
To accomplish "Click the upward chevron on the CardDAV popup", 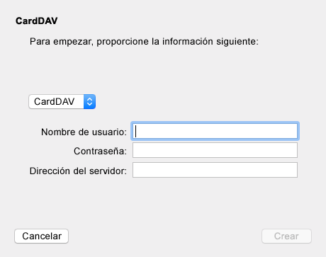I will point(89,100).
